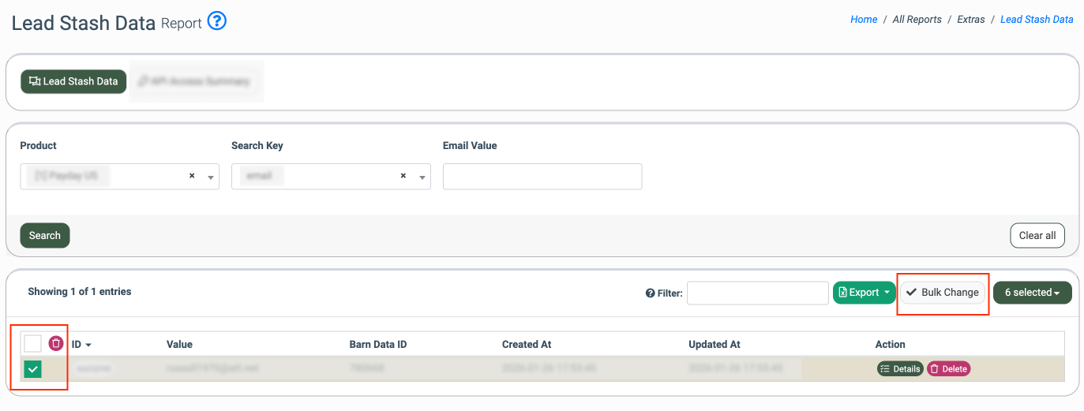
Task: Click the Clear all button
Action: 1037,235
